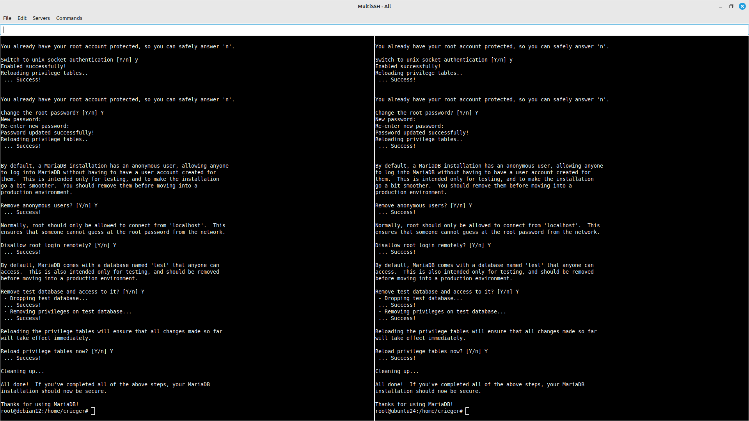Click 'Change the root password?' in ubuntu24 pane
The height and width of the screenshot is (421, 749).
pyautogui.click(x=414, y=113)
